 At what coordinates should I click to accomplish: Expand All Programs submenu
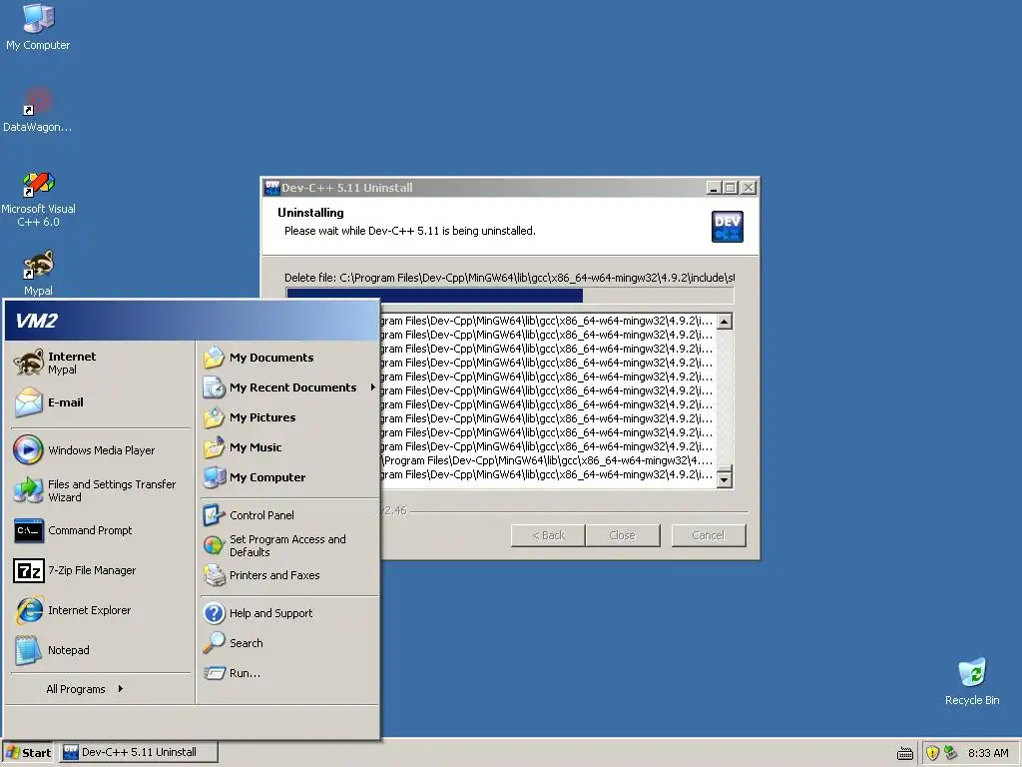pos(85,689)
